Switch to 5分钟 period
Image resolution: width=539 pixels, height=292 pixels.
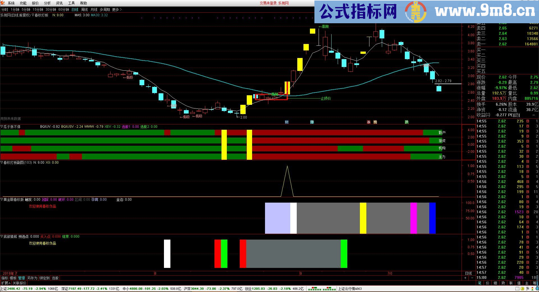click(26, 10)
